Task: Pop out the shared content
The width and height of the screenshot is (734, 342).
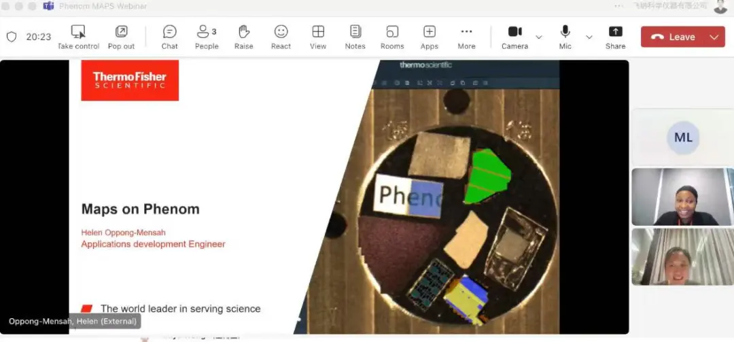Action: pos(121,37)
